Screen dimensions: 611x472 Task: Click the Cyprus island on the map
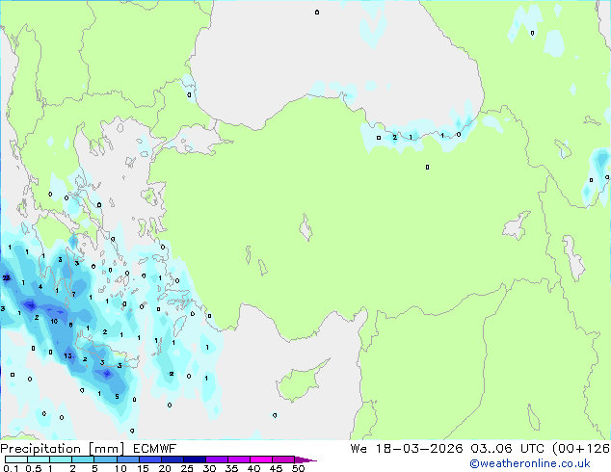298,383
